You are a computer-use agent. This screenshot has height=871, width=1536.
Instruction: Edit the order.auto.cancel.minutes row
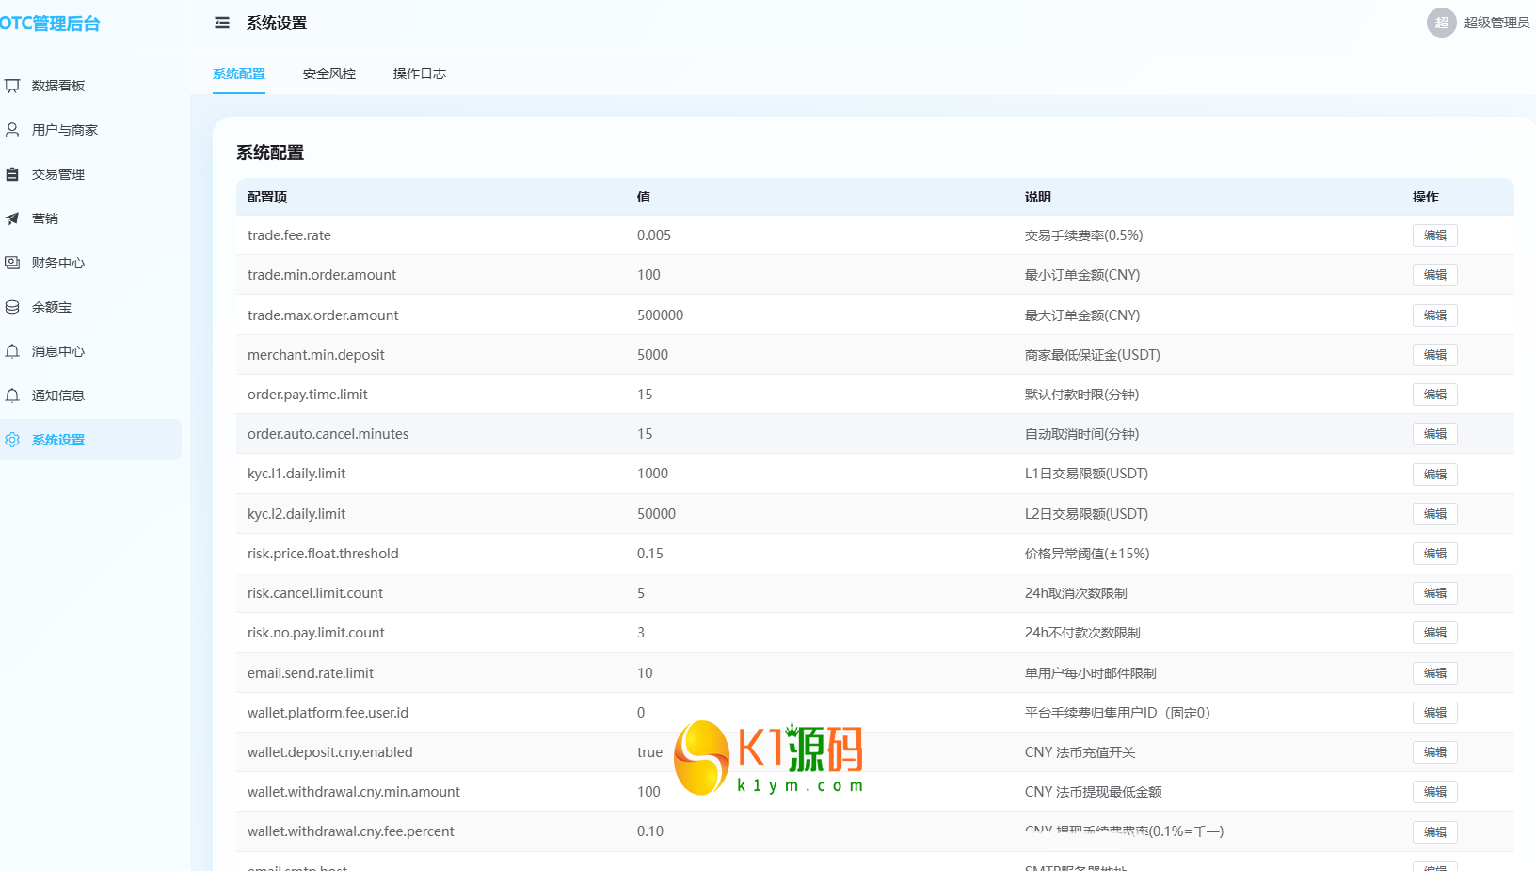click(x=1434, y=434)
